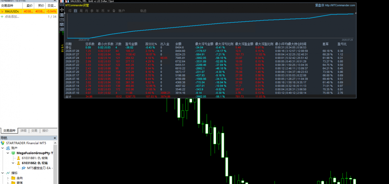This screenshot has width=389, height=184.
Task: Click the user icon for account 61031882
Action: coord(18,163)
